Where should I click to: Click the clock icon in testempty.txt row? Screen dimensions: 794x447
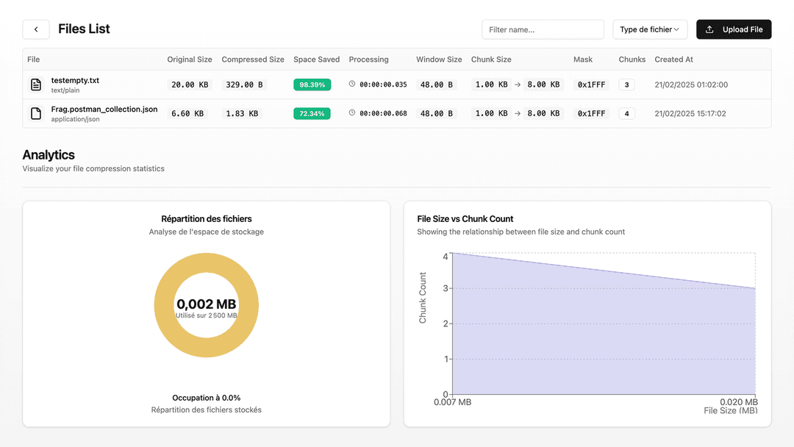point(352,84)
